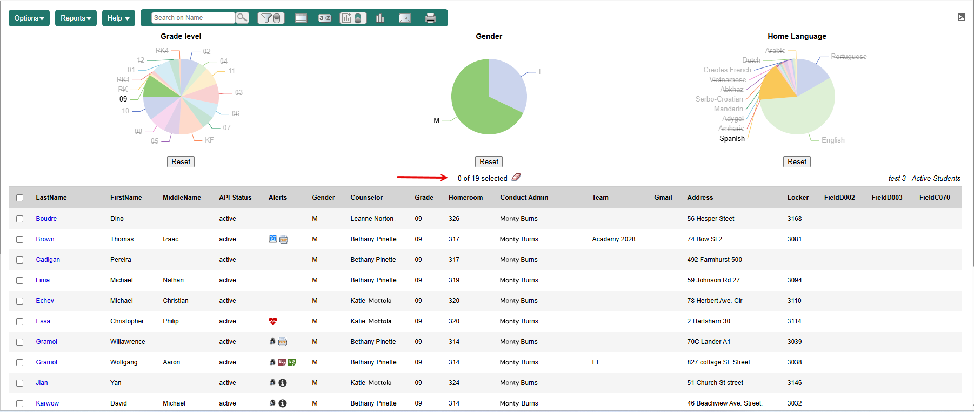974x412 pixels.
Task: Open the table field set icon
Action: pyautogui.click(x=301, y=18)
